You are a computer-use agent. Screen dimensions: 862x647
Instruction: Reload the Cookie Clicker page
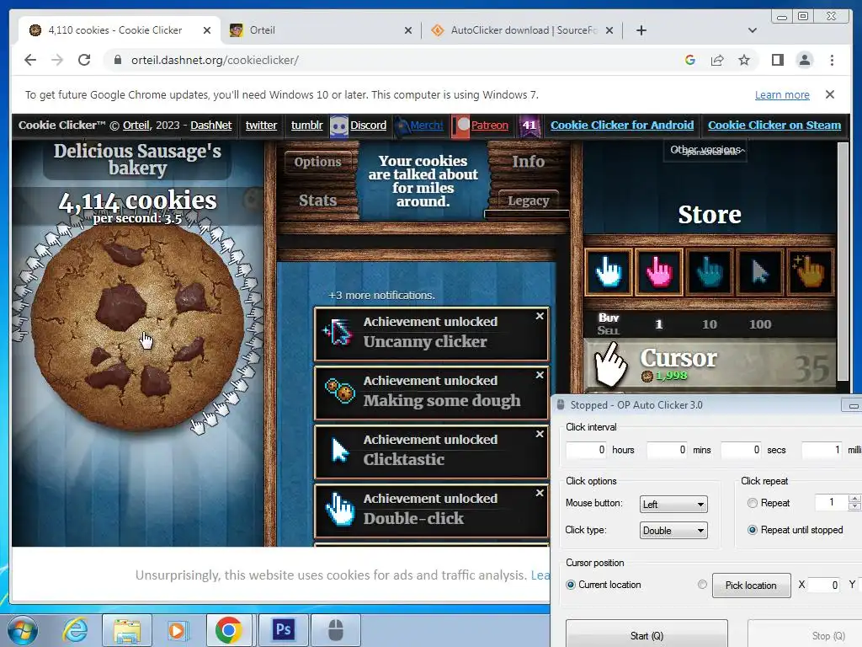(x=84, y=60)
